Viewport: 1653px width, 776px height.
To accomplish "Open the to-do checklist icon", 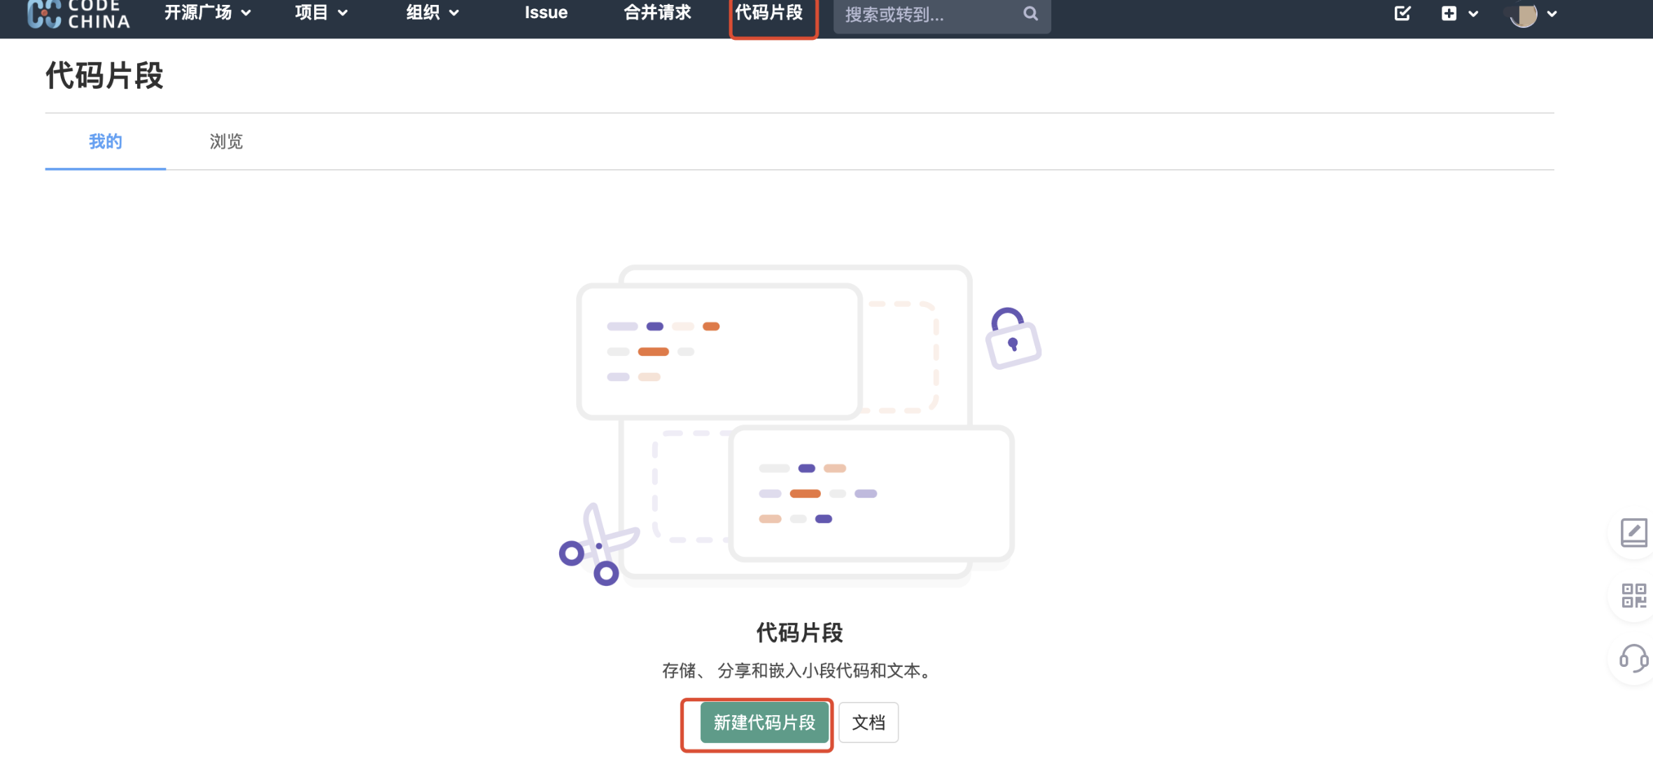I will click(1402, 13).
